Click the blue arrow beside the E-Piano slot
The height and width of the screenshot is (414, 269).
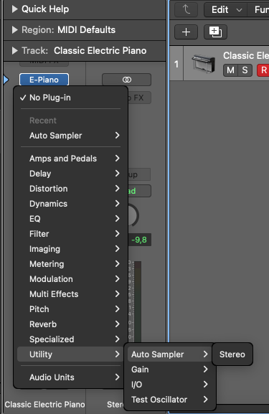pos(6,80)
